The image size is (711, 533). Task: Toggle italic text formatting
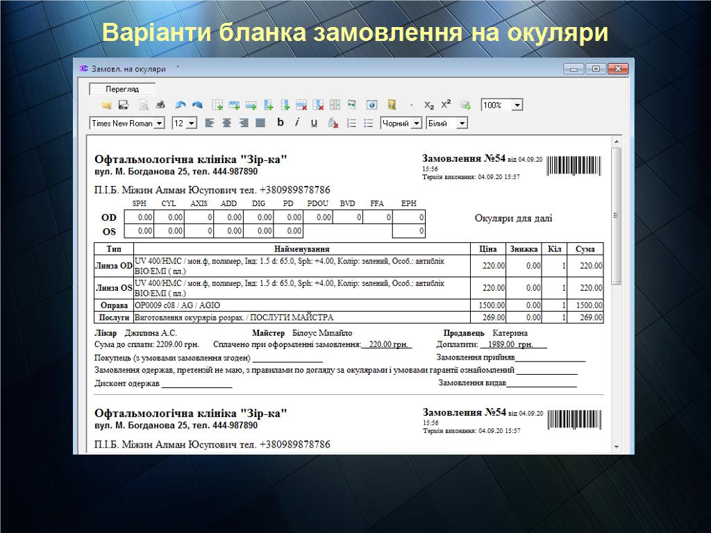click(x=297, y=123)
